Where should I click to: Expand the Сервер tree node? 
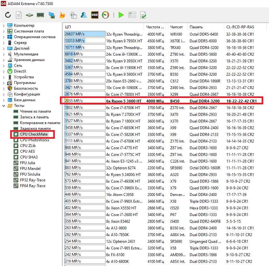(x=4, y=43)
